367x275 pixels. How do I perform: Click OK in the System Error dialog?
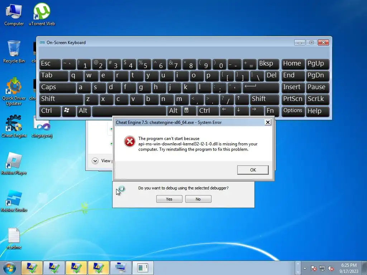(253, 170)
